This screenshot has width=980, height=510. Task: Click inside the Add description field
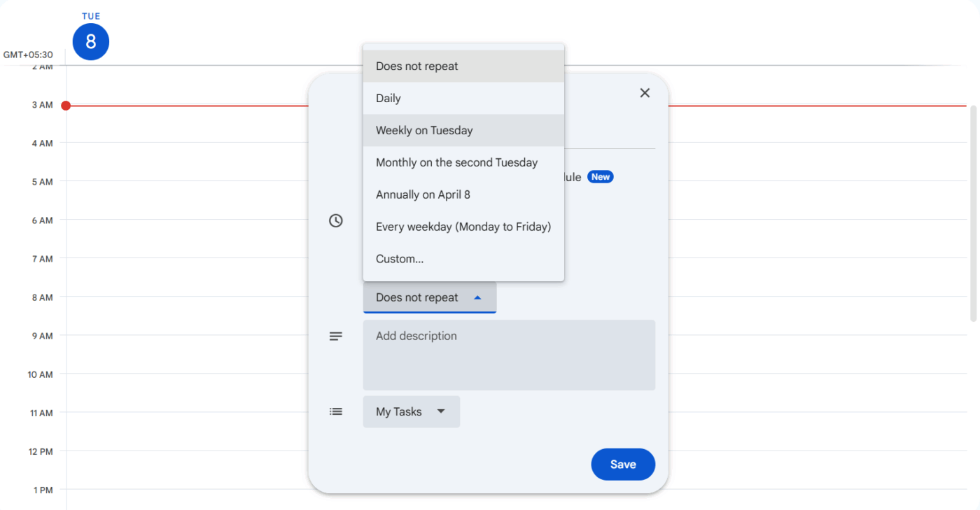coord(509,355)
